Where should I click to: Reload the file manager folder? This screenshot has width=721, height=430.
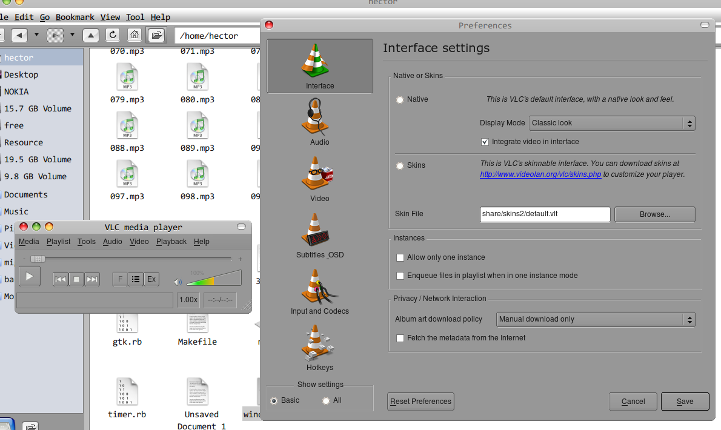click(113, 35)
